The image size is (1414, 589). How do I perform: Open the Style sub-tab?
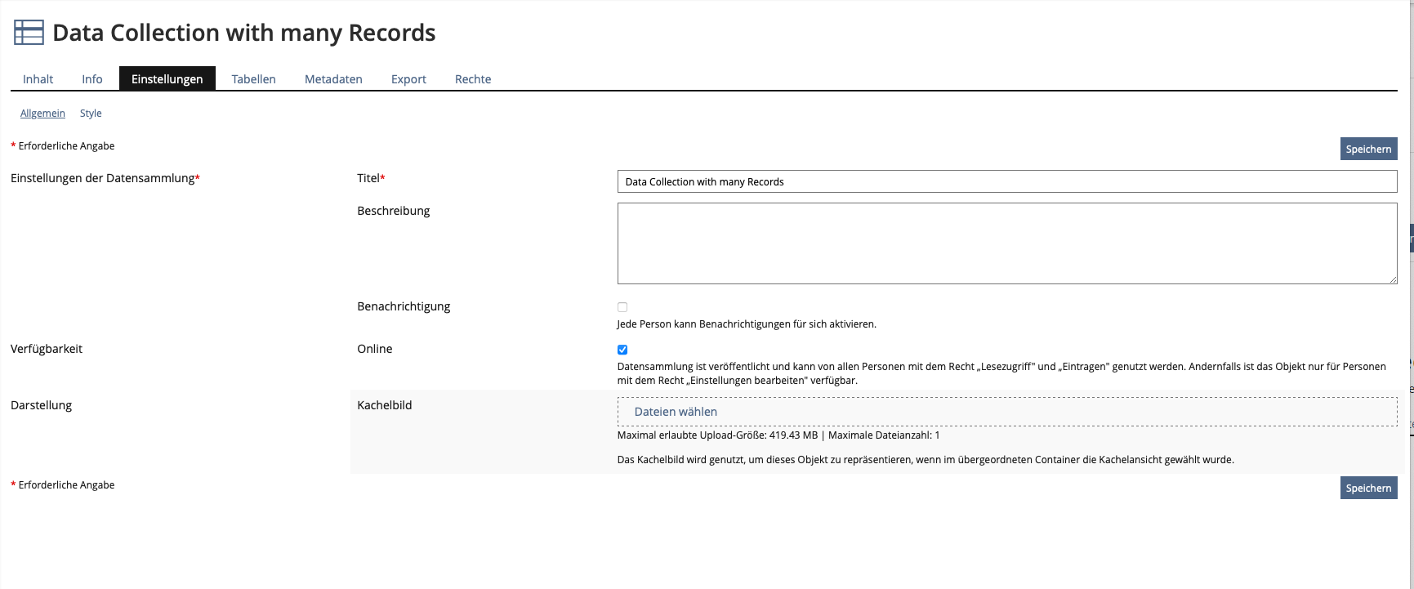click(x=91, y=114)
